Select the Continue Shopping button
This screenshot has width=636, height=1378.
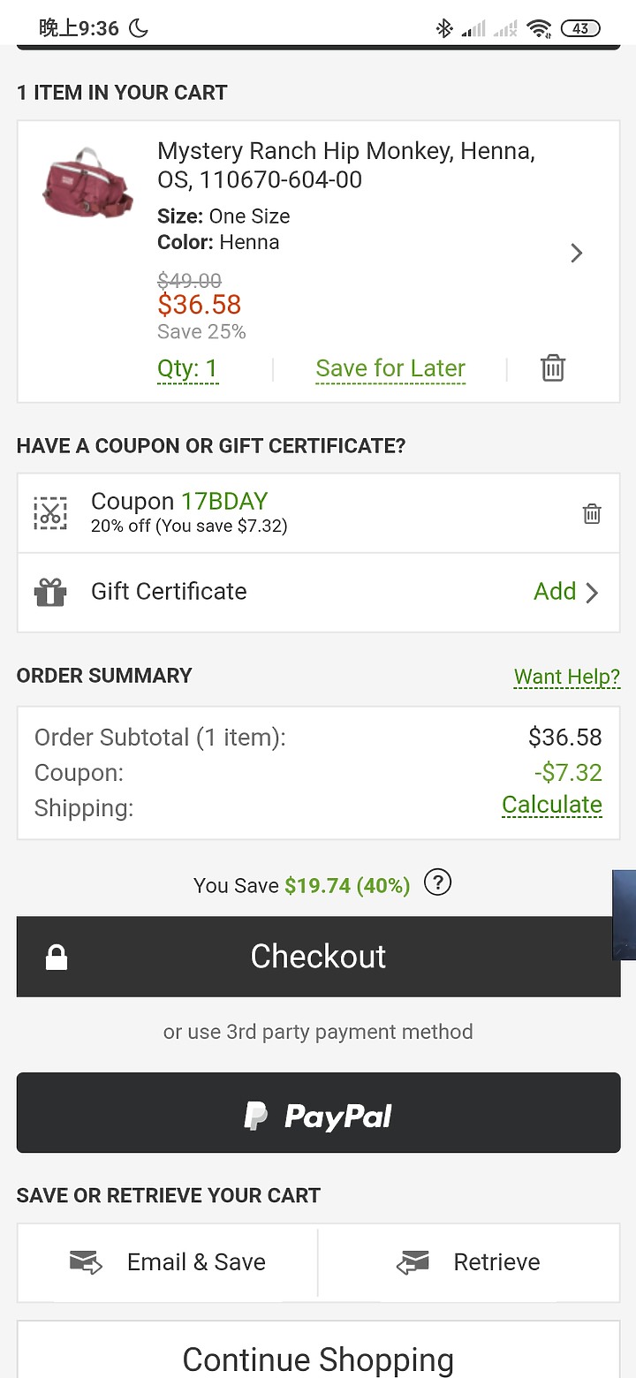point(318,1351)
